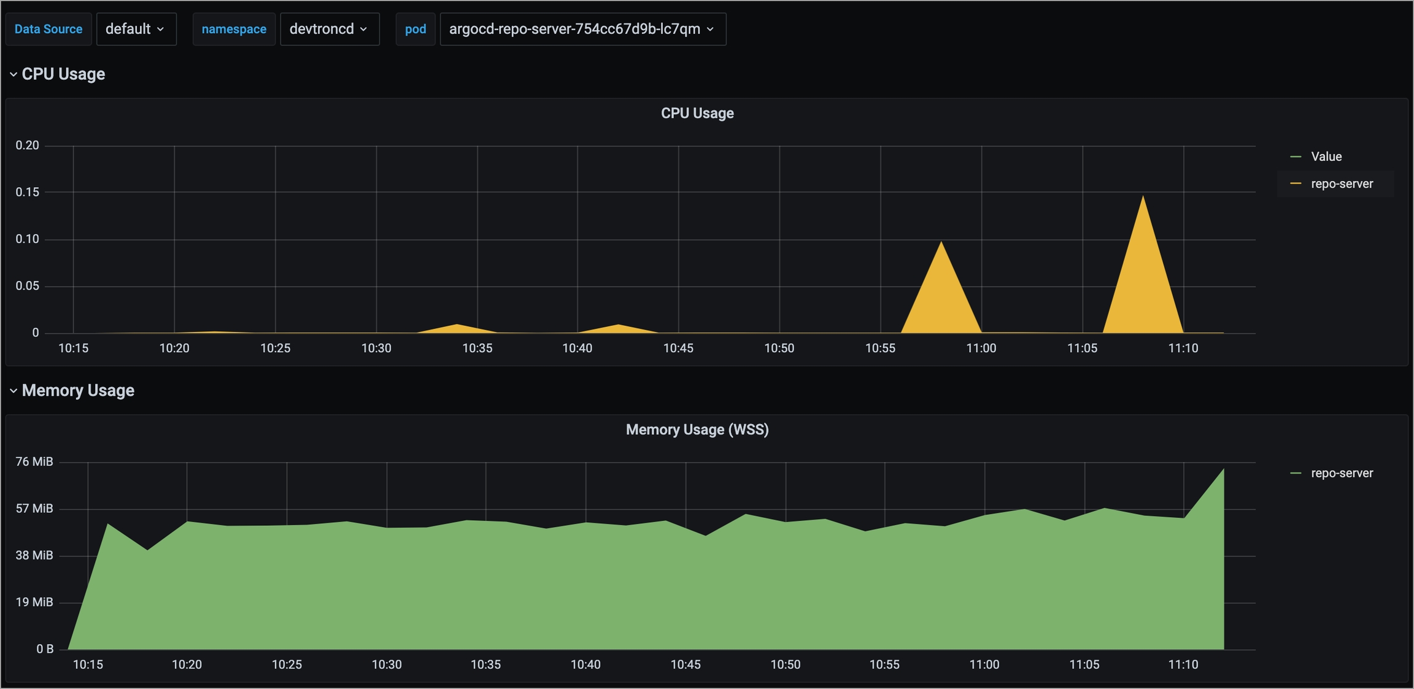Toggle repo-server series in CPU legend
Image resolution: width=1414 pixels, height=689 pixels.
[1342, 183]
